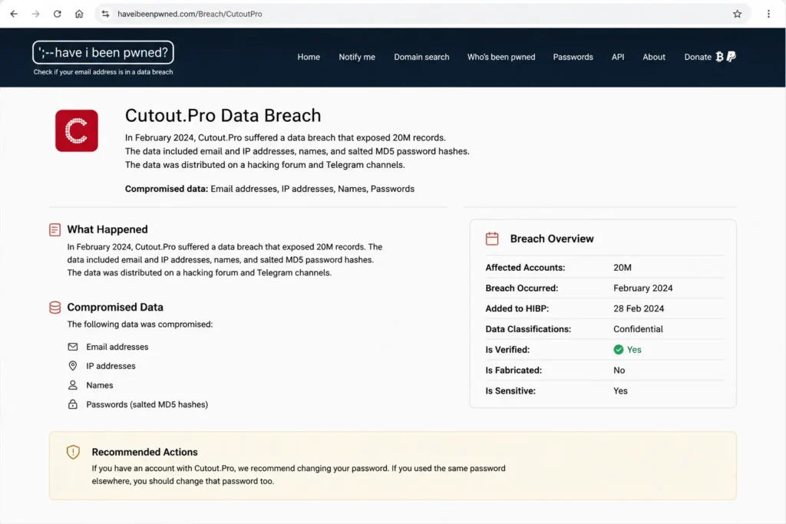Click the URL in the address bar
The image size is (786, 524).
click(190, 14)
